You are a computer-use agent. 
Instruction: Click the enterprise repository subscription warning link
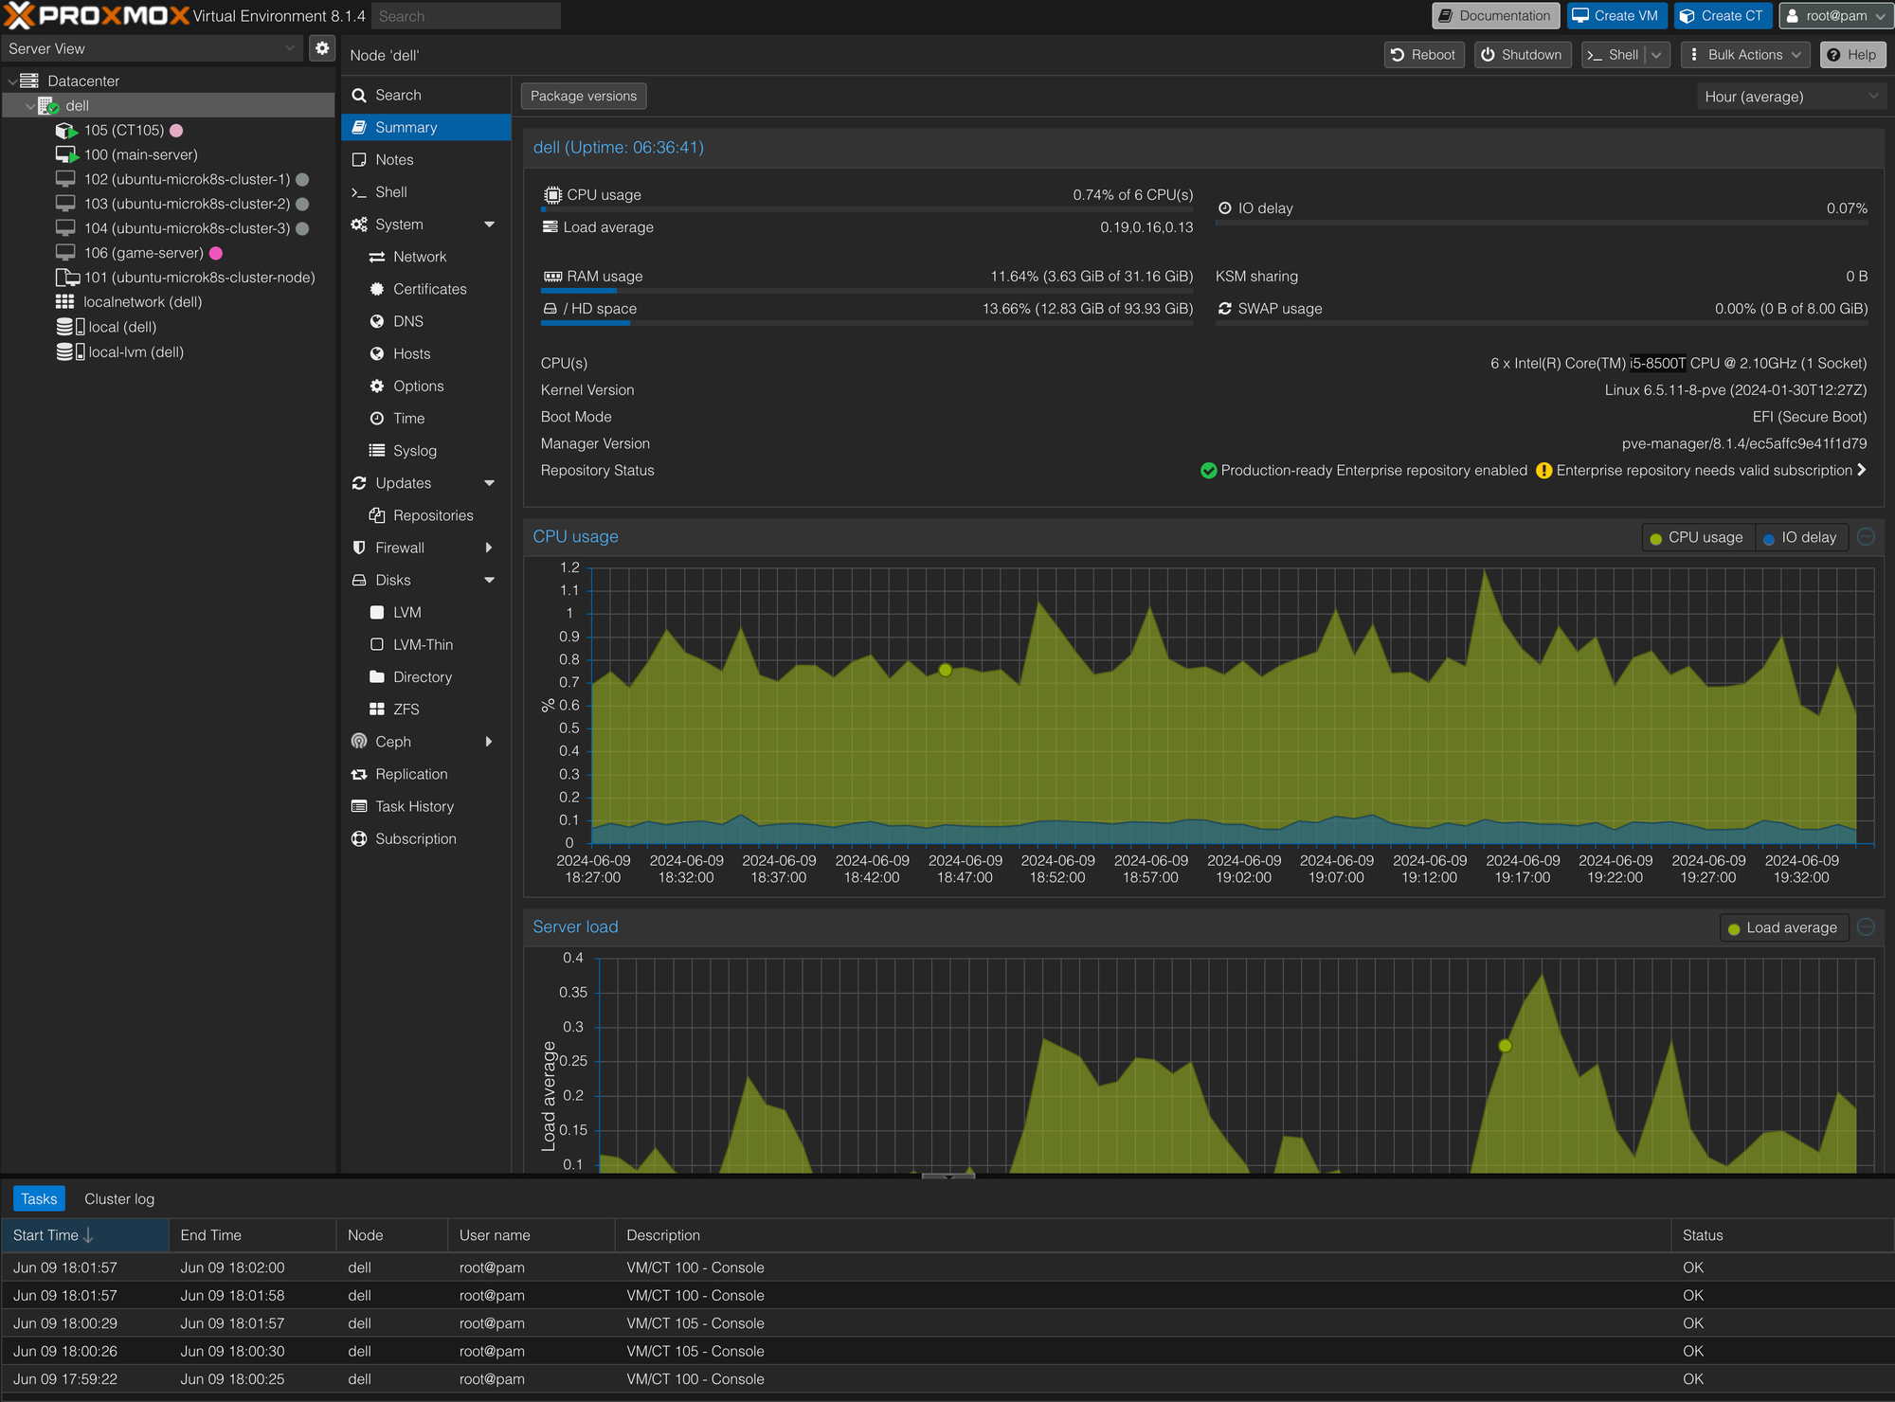[x=1702, y=471]
